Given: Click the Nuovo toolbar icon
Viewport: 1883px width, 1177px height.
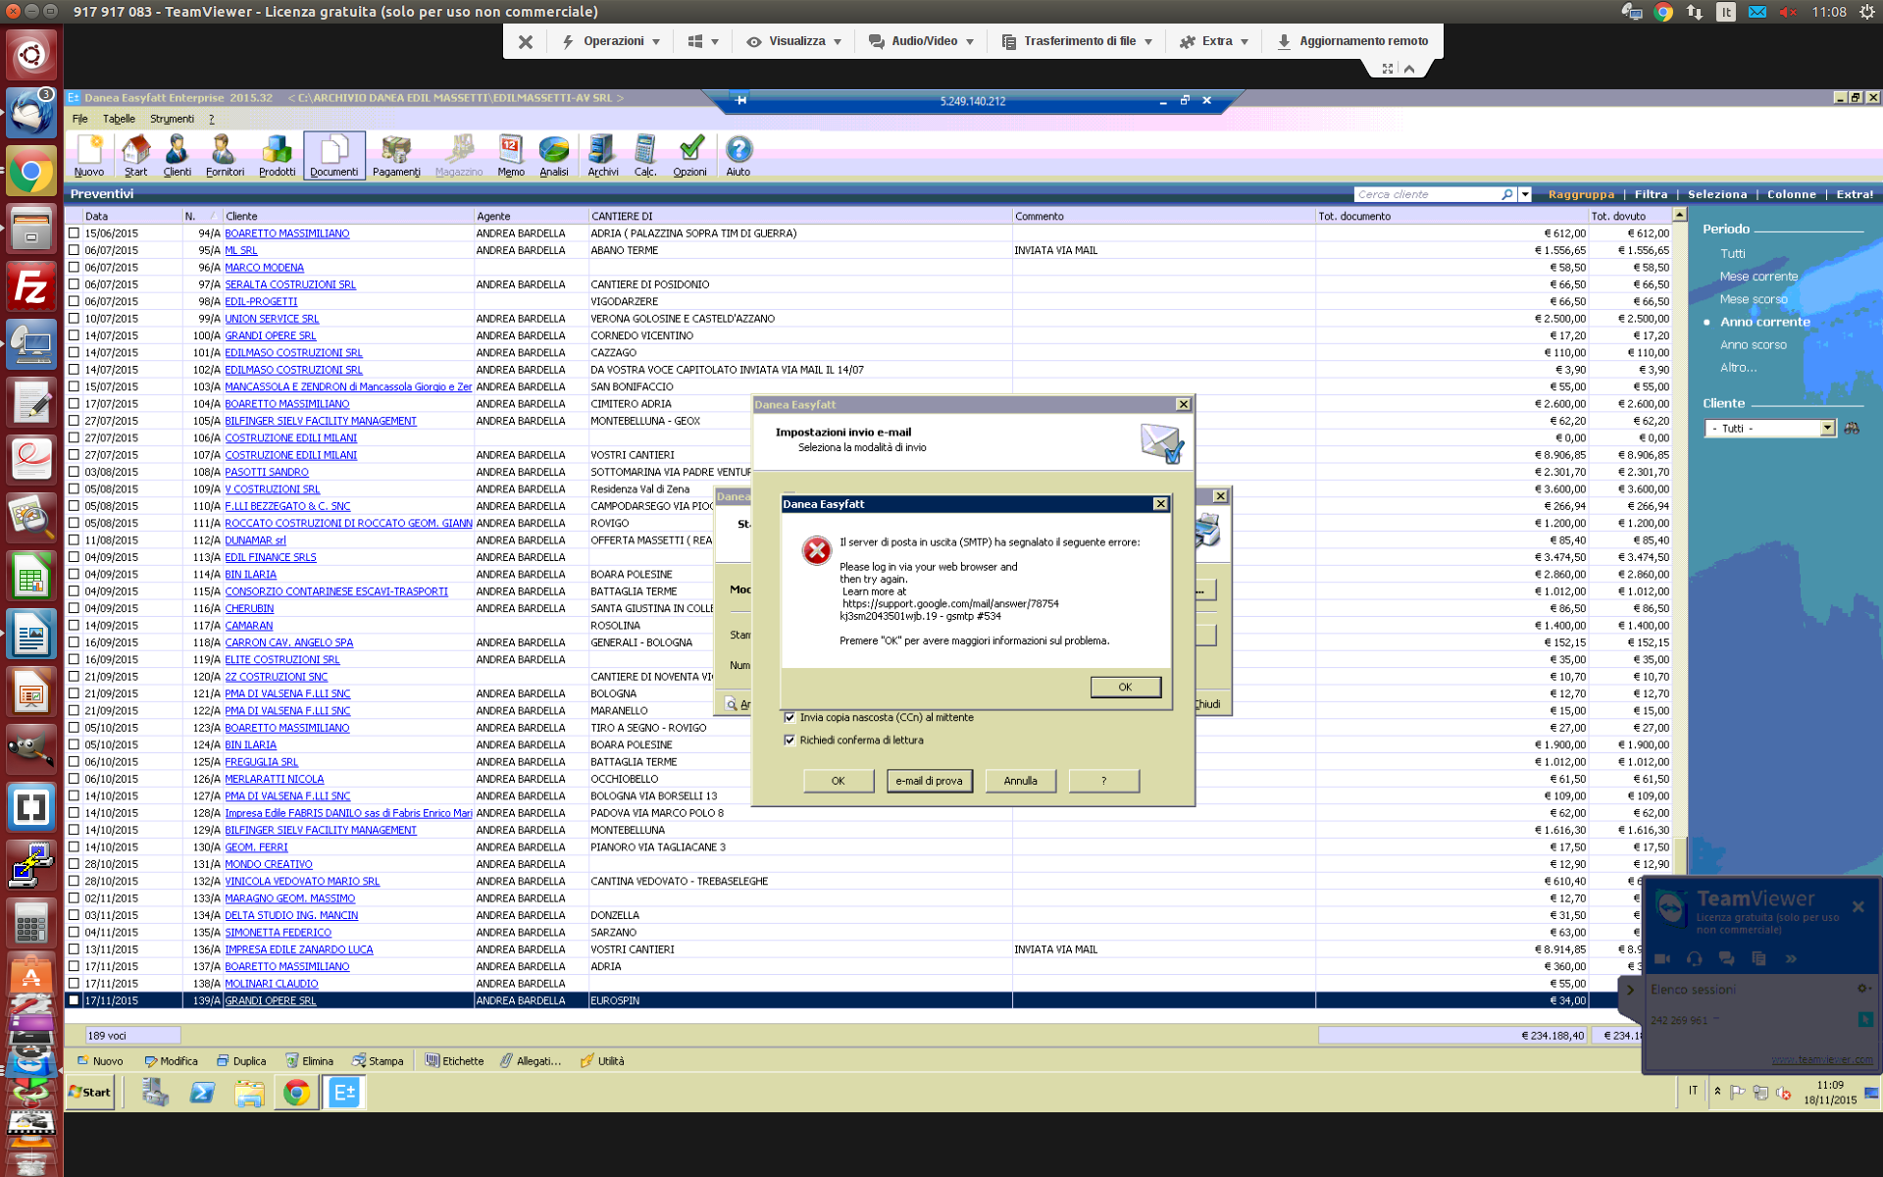Looking at the screenshot, I should (88, 156).
